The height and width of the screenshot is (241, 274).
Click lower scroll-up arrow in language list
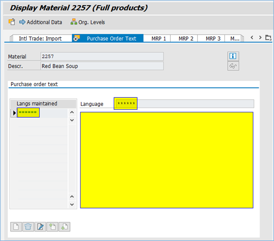[72, 197]
